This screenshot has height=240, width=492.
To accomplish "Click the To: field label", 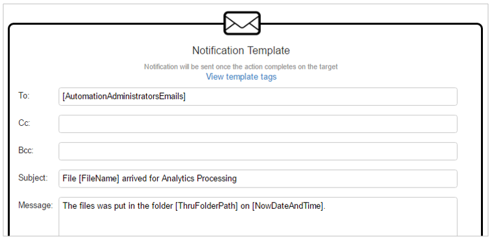I will 24,96.
